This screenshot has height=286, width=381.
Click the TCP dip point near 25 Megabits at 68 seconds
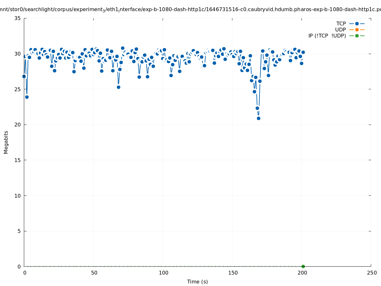118,87
